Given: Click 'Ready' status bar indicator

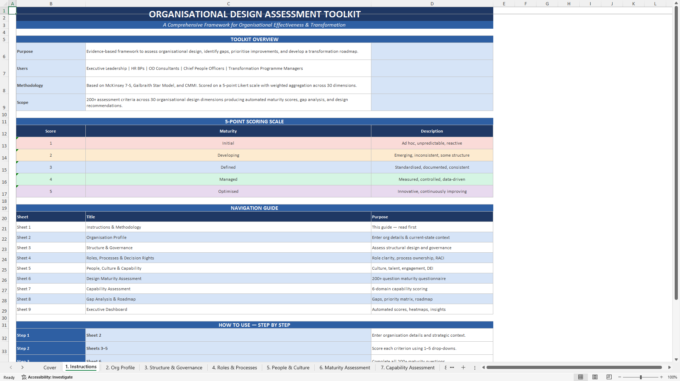Looking at the screenshot, I should [9, 377].
